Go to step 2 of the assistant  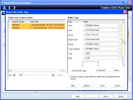click(x=9, y=8)
